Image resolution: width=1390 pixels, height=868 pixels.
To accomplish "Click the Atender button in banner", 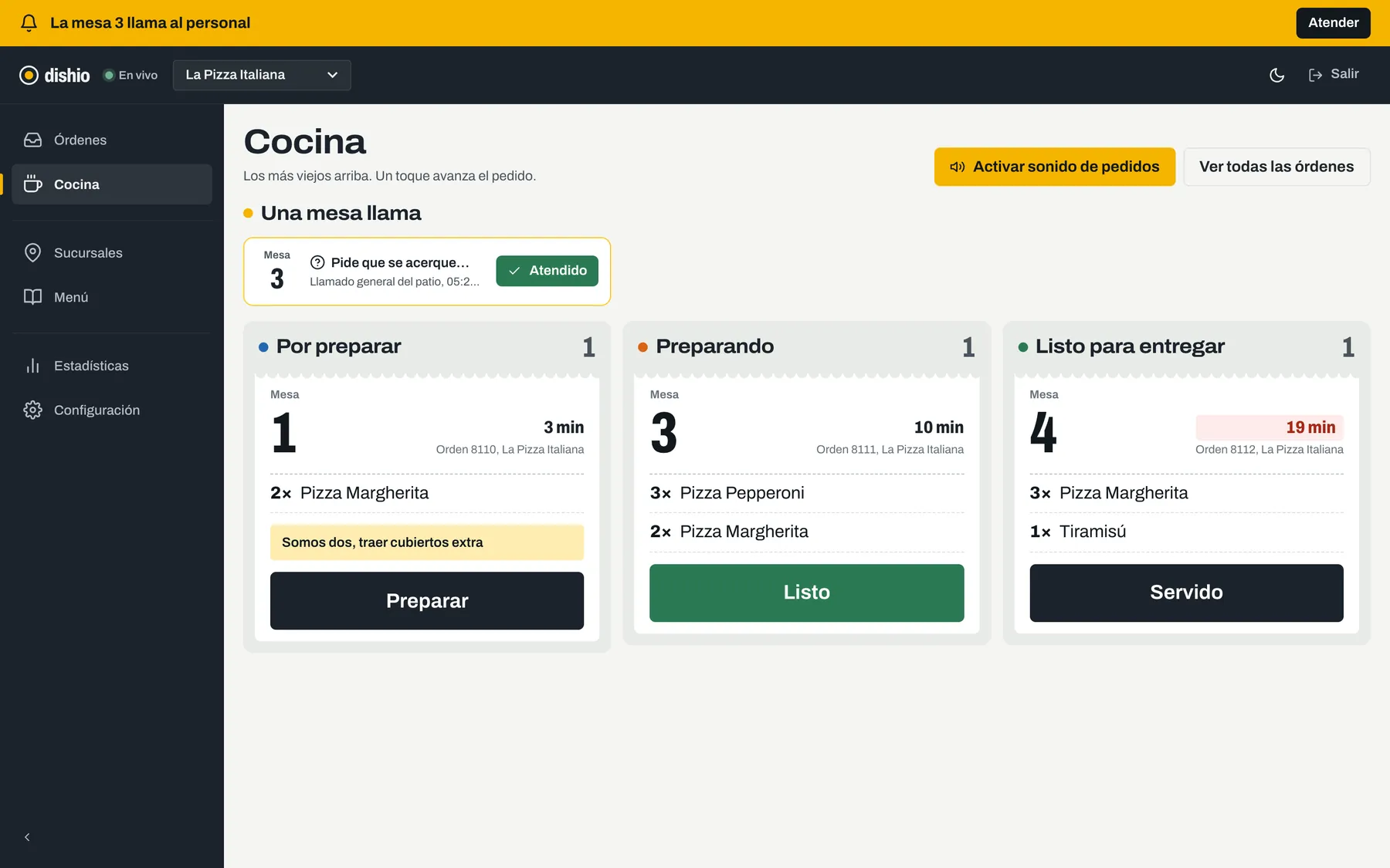I will pos(1333,23).
